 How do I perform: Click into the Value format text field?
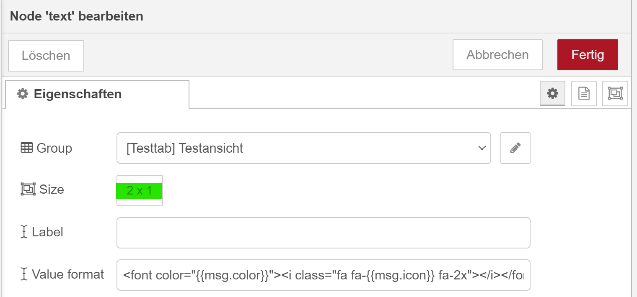tap(324, 275)
